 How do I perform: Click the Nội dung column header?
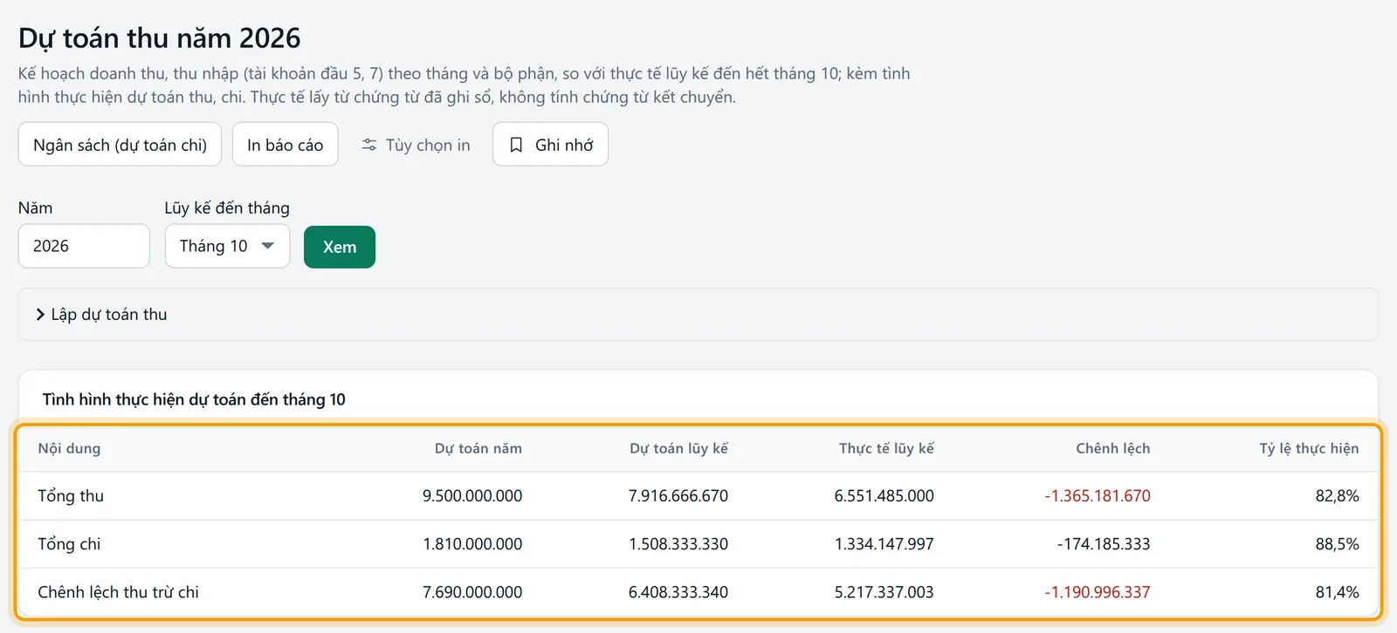click(x=69, y=448)
